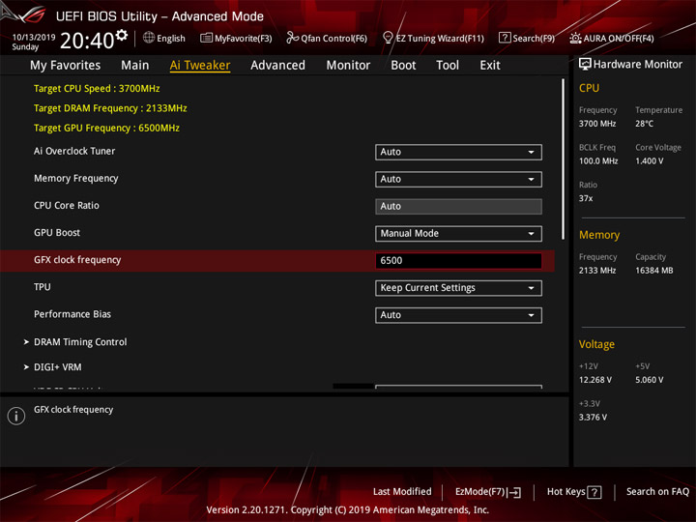Click the EzMode(F7) exit arrow icon
Viewport: 696px width, 522px height.
514,492
